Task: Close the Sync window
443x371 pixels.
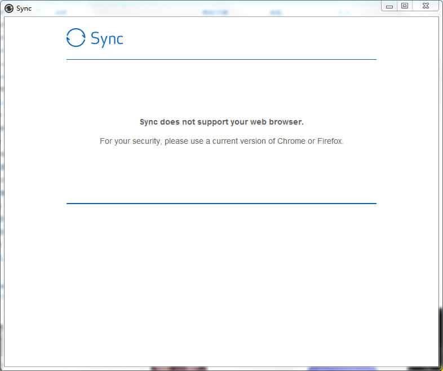Action: (x=426, y=6)
